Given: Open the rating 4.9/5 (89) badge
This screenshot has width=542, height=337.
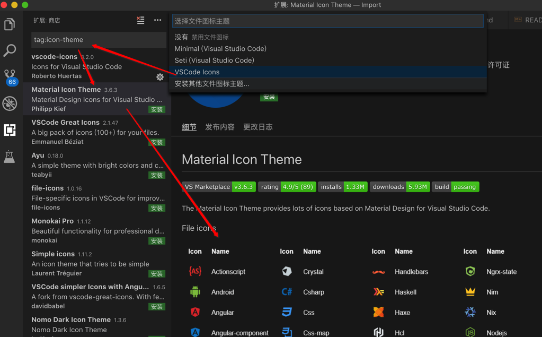Looking at the screenshot, I should click(x=287, y=187).
